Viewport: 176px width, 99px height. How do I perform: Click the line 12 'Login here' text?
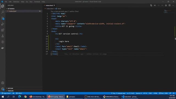coord(64,42)
